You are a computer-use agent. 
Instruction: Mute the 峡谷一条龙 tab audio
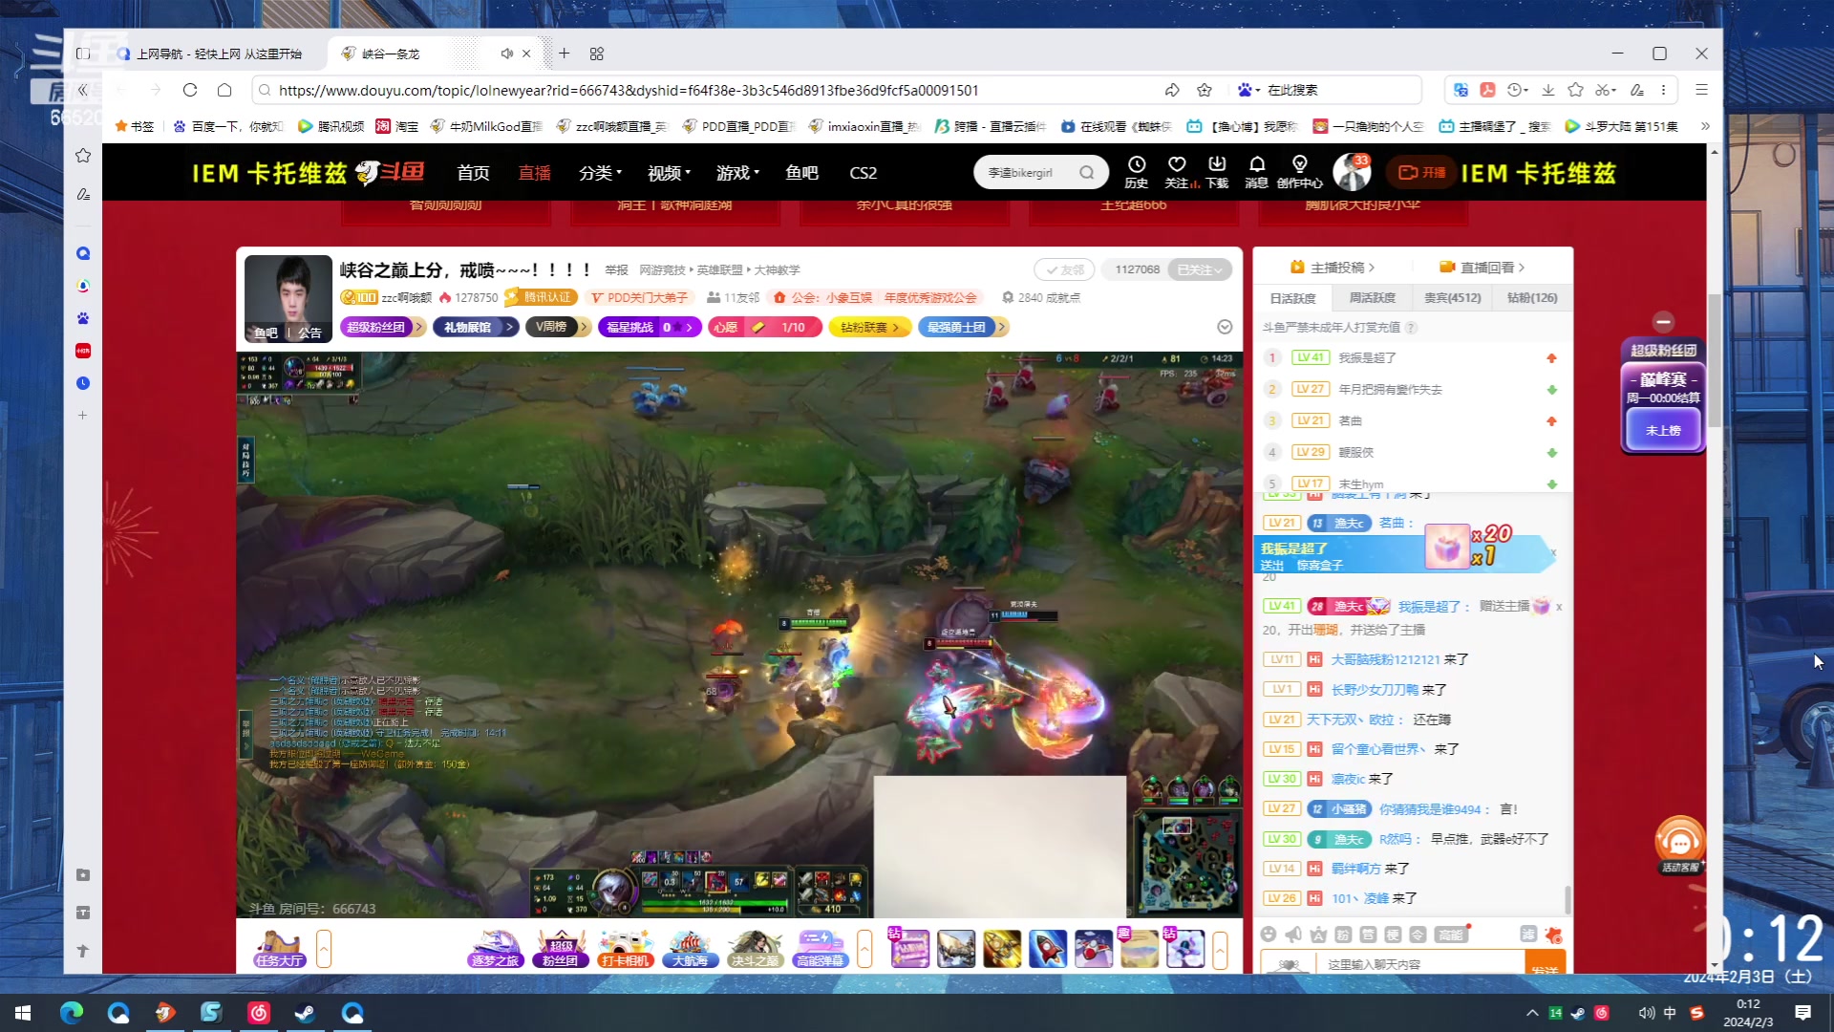[x=506, y=54]
